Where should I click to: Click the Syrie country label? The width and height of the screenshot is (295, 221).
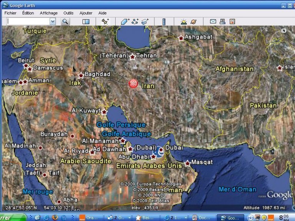48,60
